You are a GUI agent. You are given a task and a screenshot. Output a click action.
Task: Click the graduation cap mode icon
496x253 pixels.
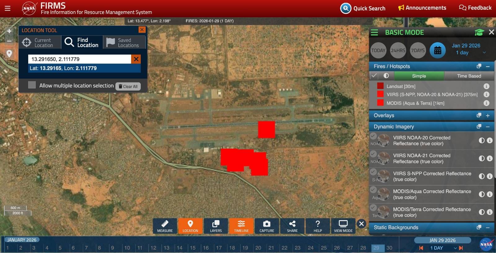coord(479,32)
